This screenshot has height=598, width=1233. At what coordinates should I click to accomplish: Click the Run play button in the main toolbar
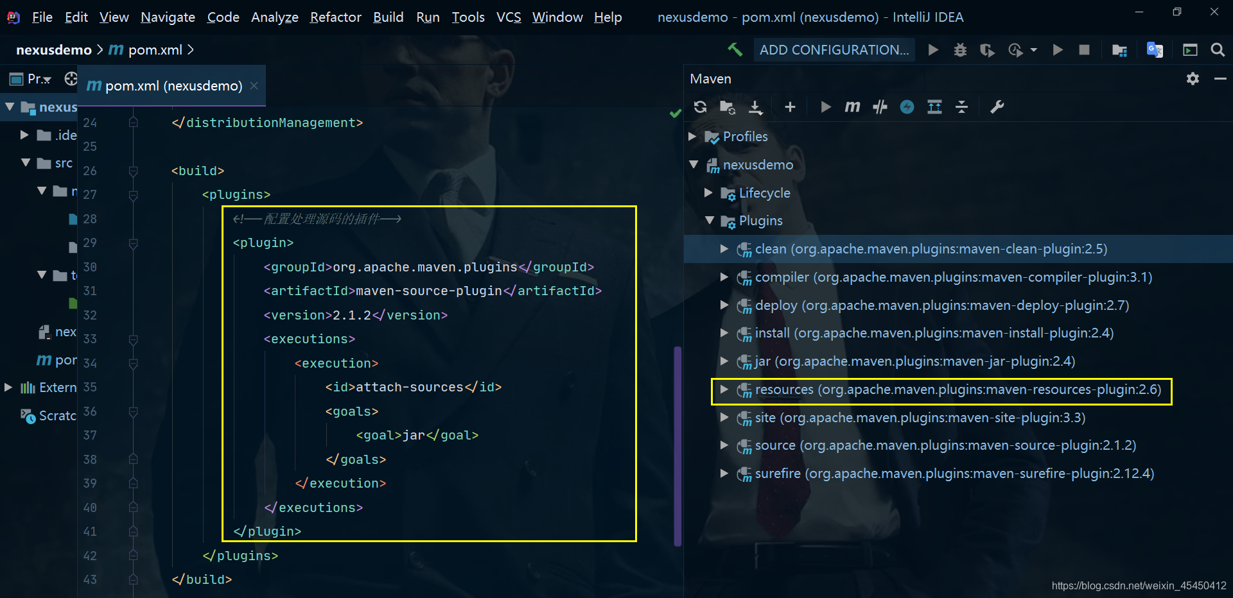click(933, 49)
